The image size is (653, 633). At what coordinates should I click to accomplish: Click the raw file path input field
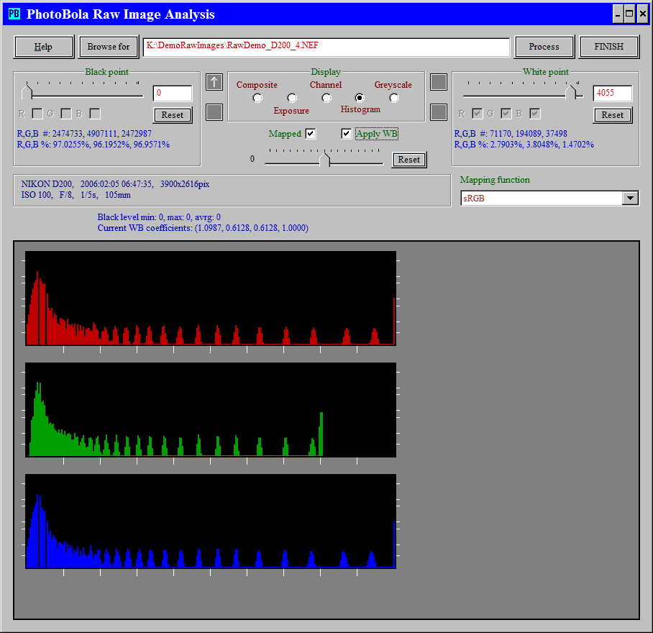(326, 47)
